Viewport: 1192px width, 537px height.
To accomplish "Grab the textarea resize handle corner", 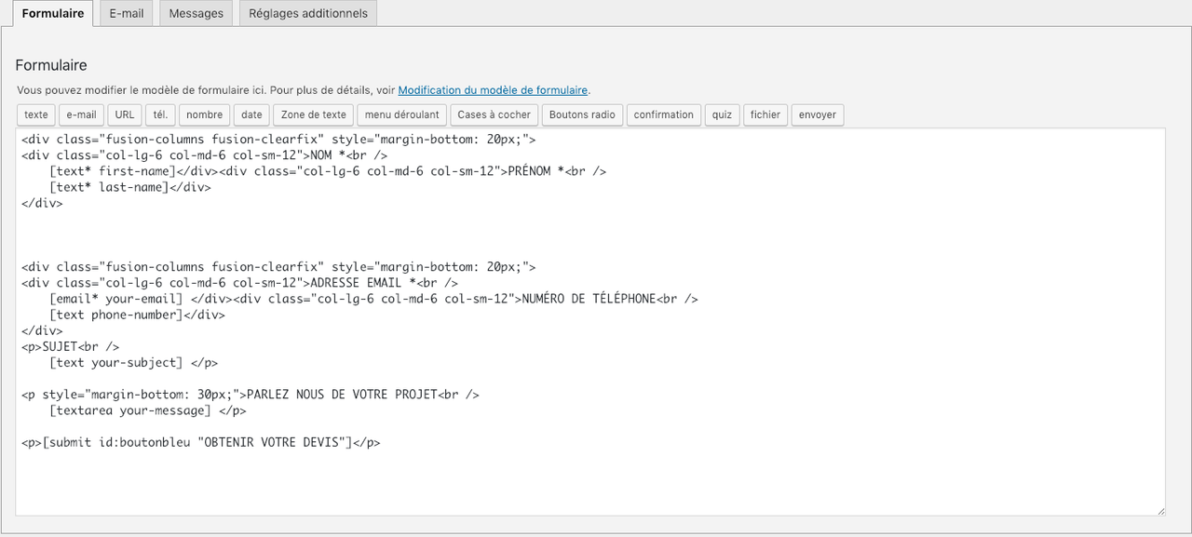I will (1160, 510).
